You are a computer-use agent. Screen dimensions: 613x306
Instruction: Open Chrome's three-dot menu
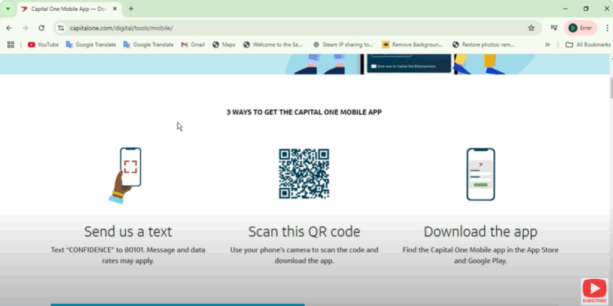point(607,27)
